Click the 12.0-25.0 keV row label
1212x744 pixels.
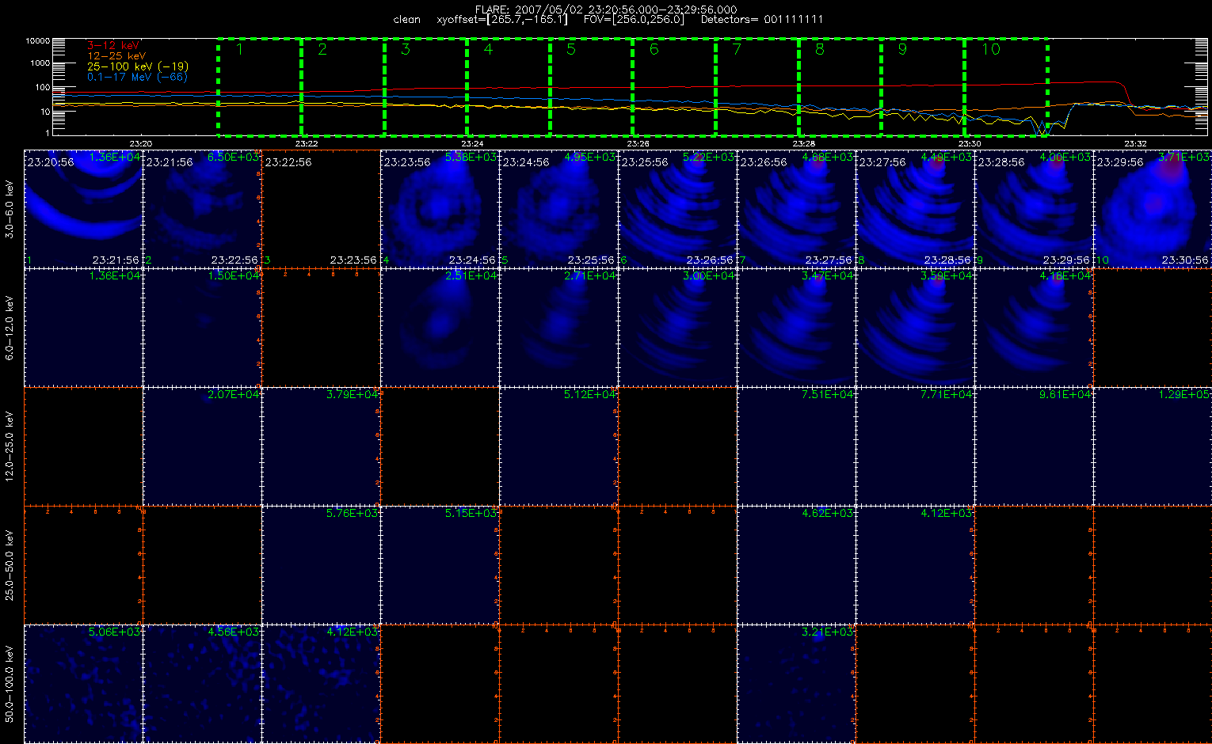[x=10, y=446]
